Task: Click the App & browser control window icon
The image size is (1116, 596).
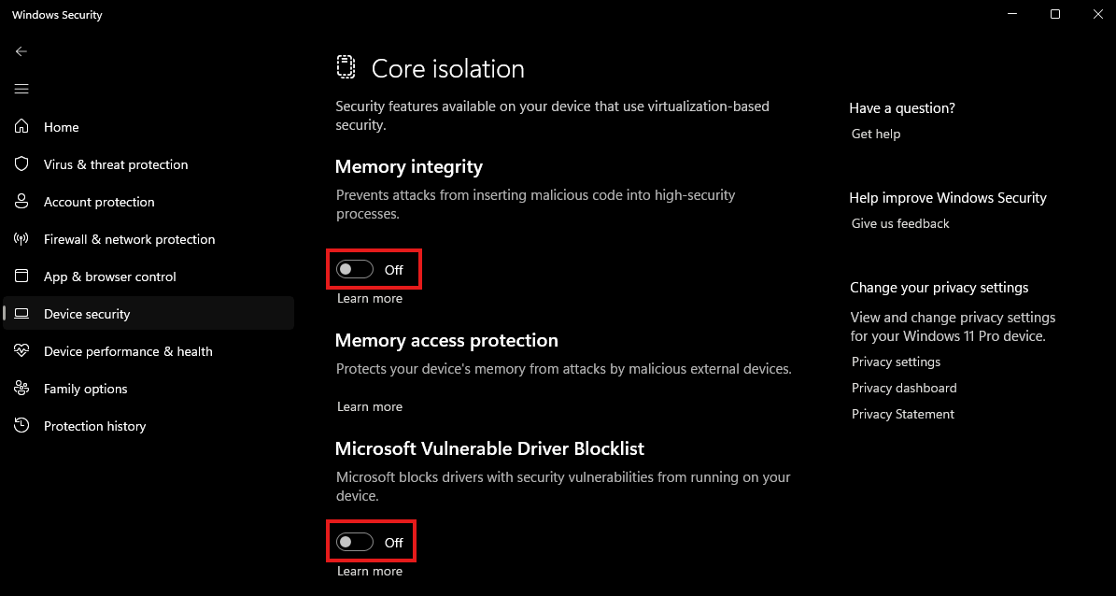Action: tap(22, 276)
